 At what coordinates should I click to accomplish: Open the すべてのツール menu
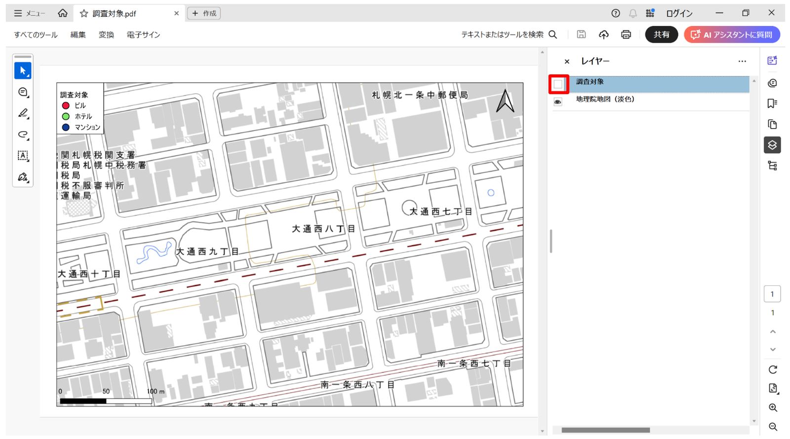coord(36,34)
